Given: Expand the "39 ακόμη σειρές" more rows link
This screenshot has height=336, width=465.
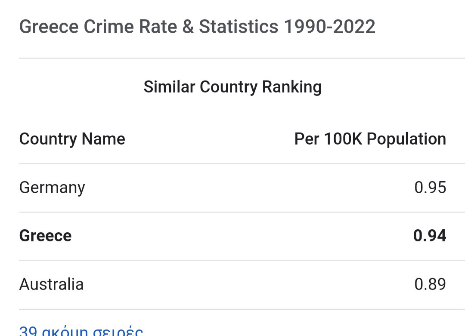Looking at the screenshot, I should (81, 331).
